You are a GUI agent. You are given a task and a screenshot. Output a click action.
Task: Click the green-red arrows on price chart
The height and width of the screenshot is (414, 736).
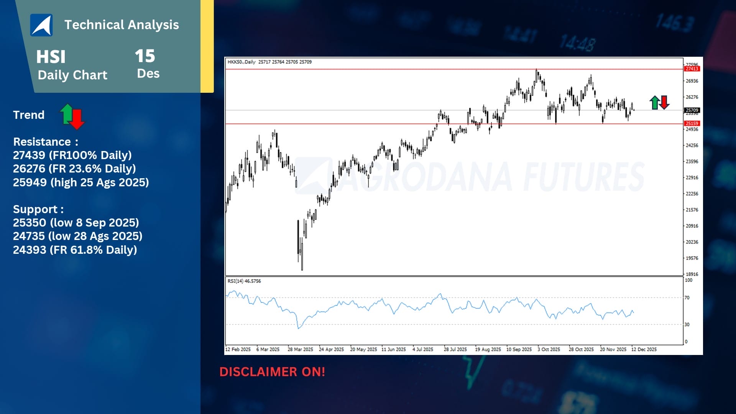pos(659,102)
